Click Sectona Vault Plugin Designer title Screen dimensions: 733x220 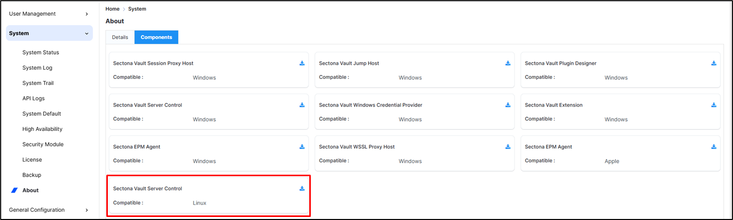tap(561, 63)
